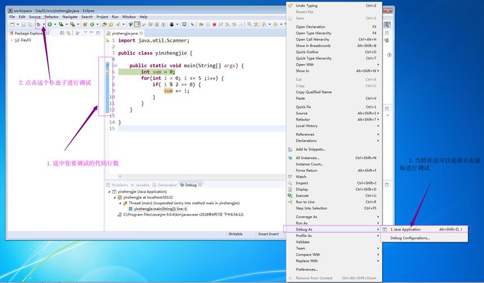Open the Window menu
This screenshot has height=283, width=484.
click(x=129, y=16)
